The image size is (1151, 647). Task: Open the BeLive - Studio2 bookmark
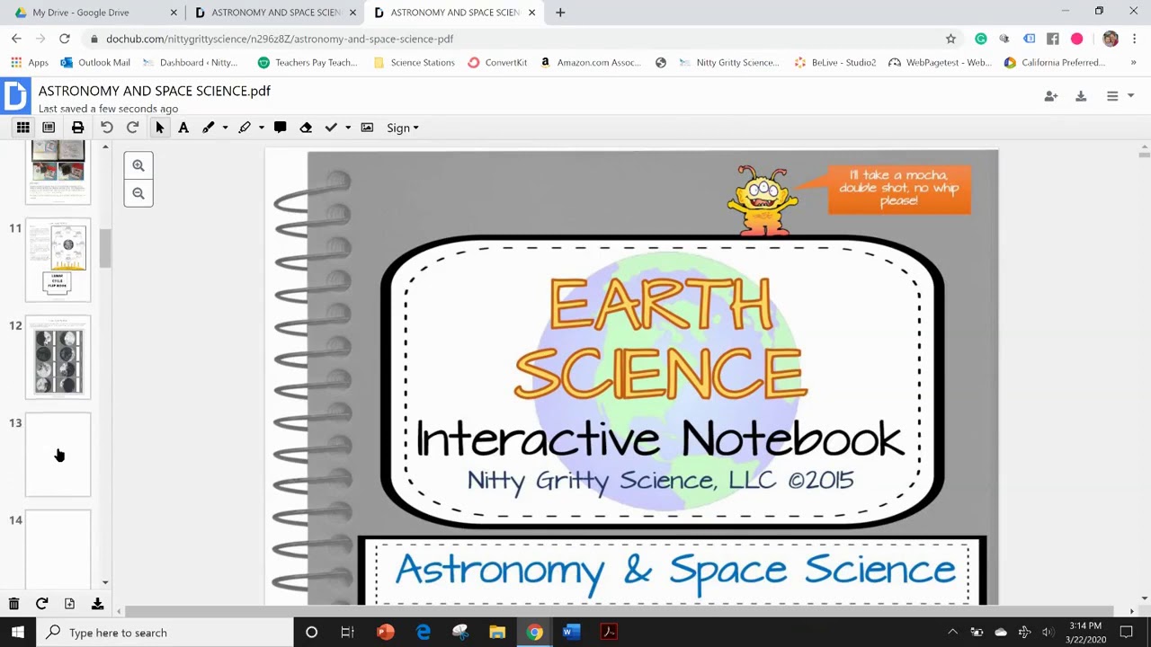(835, 63)
